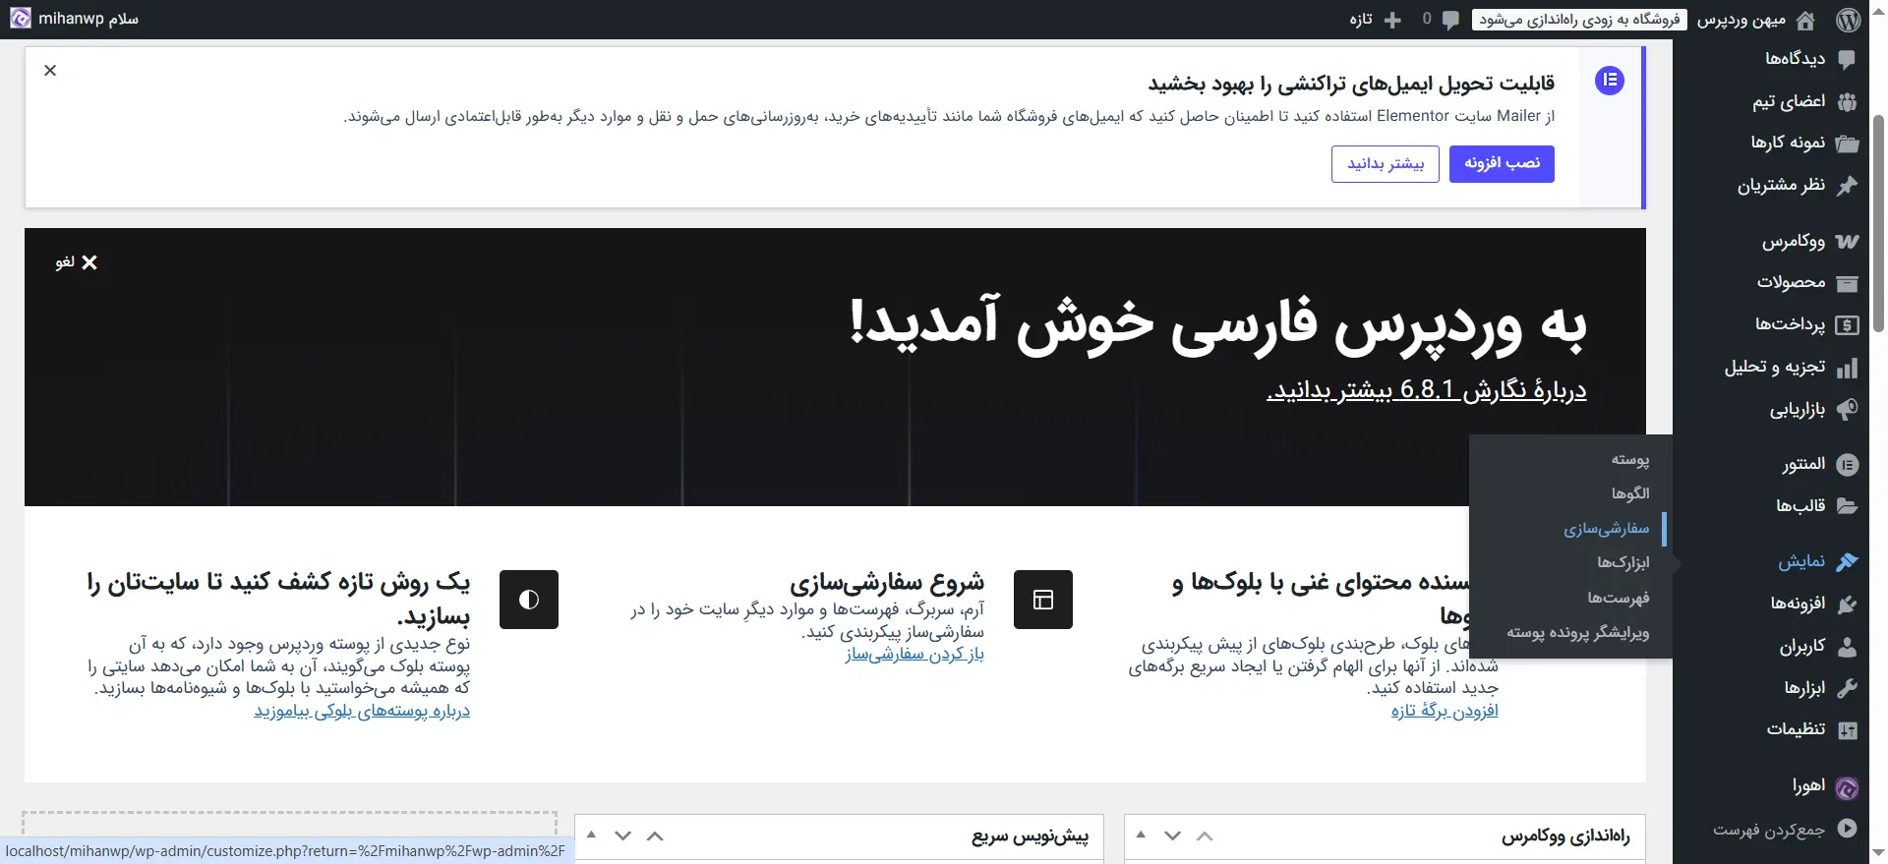The width and height of the screenshot is (1888, 864).
Task: Click the میهن وردپرس site name
Action: point(1741,20)
